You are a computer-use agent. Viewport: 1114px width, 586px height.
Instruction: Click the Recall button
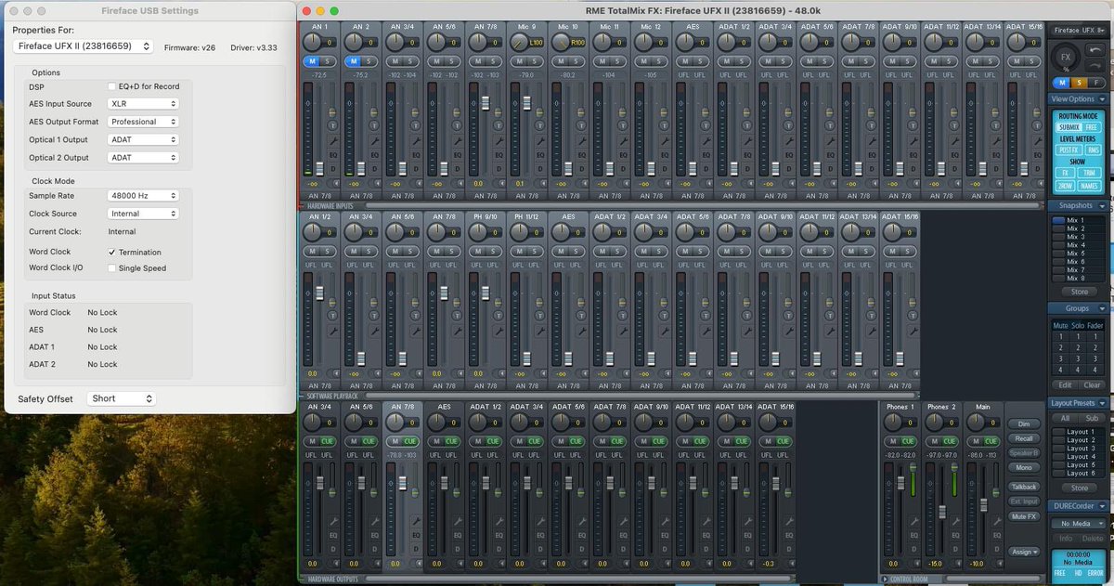pyautogui.click(x=1024, y=438)
